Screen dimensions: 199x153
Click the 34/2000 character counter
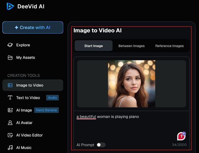pyautogui.click(x=179, y=145)
